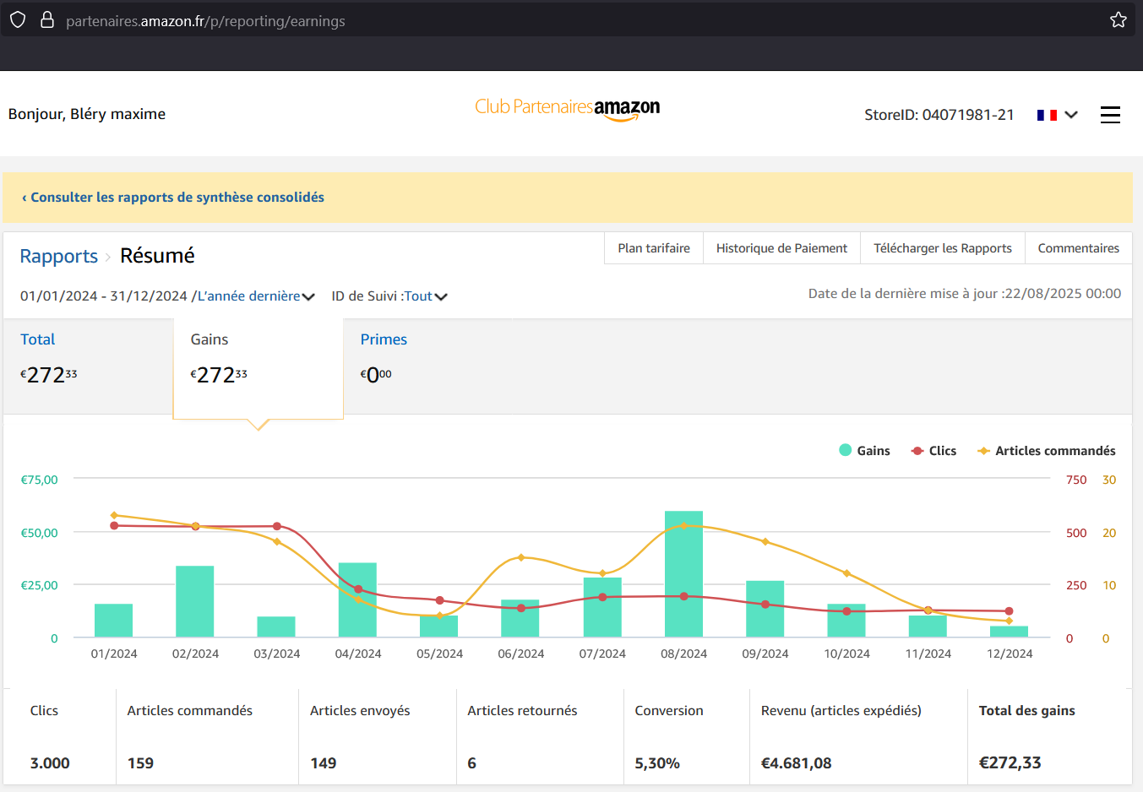This screenshot has width=1143, height=792.
Task: Click the 06/2024 Articles commandés data point
Action: (521, 557)
